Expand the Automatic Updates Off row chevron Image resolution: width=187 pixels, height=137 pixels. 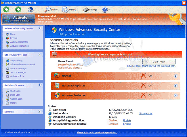pos(175,86)
